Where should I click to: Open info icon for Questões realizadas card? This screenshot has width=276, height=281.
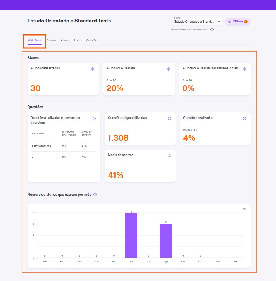click(x=245, y=119)
